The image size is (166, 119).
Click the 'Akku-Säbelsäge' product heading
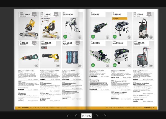tap(47, 83)
